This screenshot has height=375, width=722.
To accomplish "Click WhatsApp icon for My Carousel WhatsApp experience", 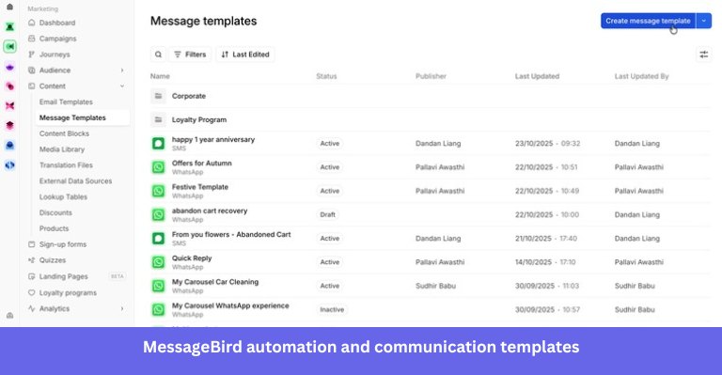I will tap(158, 309).
